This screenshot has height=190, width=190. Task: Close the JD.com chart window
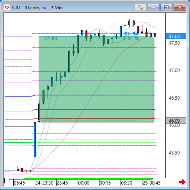pyautogui.click(x=180, y=7)
